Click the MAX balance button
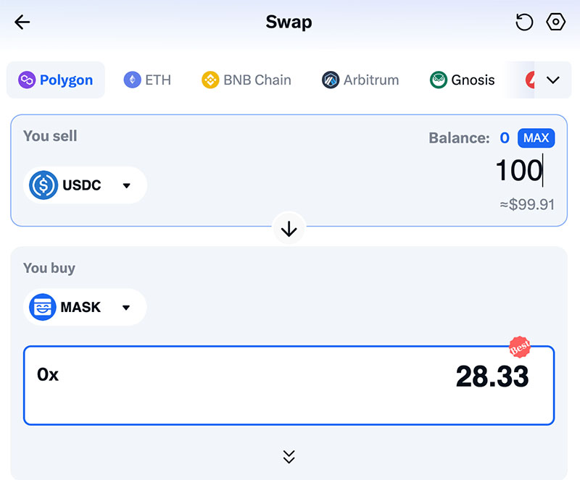This screenshot has height=480, width=580. click(536, 138)
